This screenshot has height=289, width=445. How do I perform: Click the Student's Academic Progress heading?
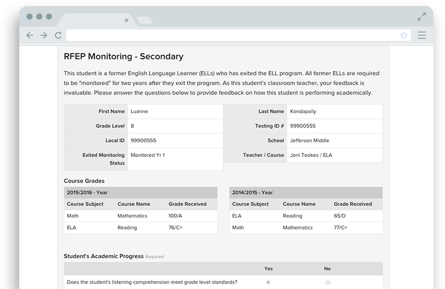[104, 256]
